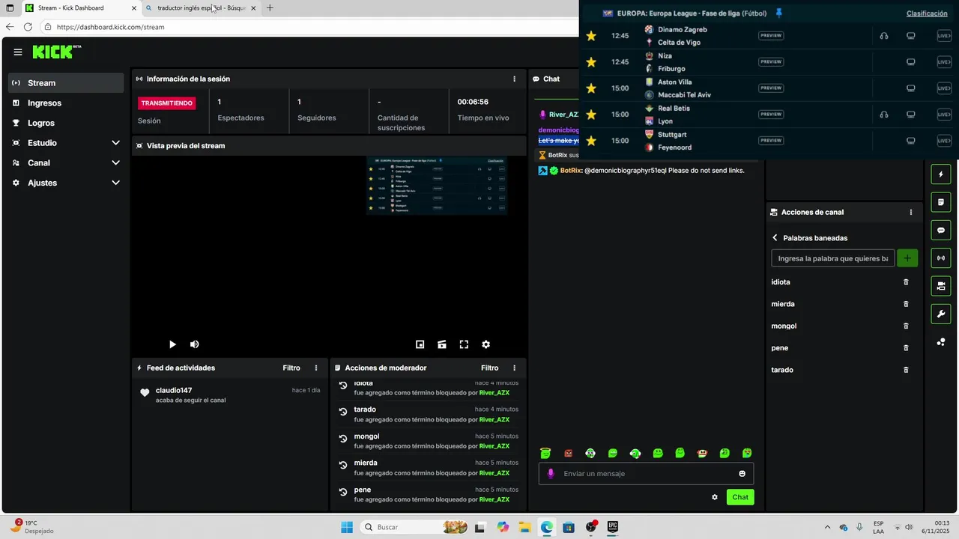Open Epic Games launcher from taskbar
959x539 pixels.
click(x=612, y=527)
